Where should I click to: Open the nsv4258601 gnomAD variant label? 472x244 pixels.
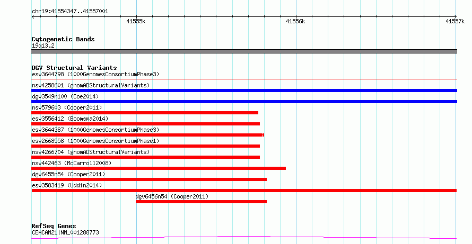point(91,85)
